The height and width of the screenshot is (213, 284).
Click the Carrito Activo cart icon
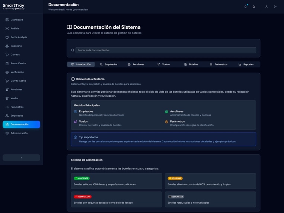tap(7, 81)
